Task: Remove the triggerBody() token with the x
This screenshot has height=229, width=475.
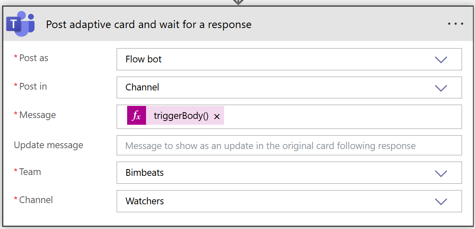Action: [217, 117]
